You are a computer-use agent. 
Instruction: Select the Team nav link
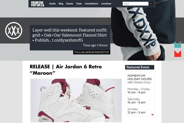pos(79,4)
